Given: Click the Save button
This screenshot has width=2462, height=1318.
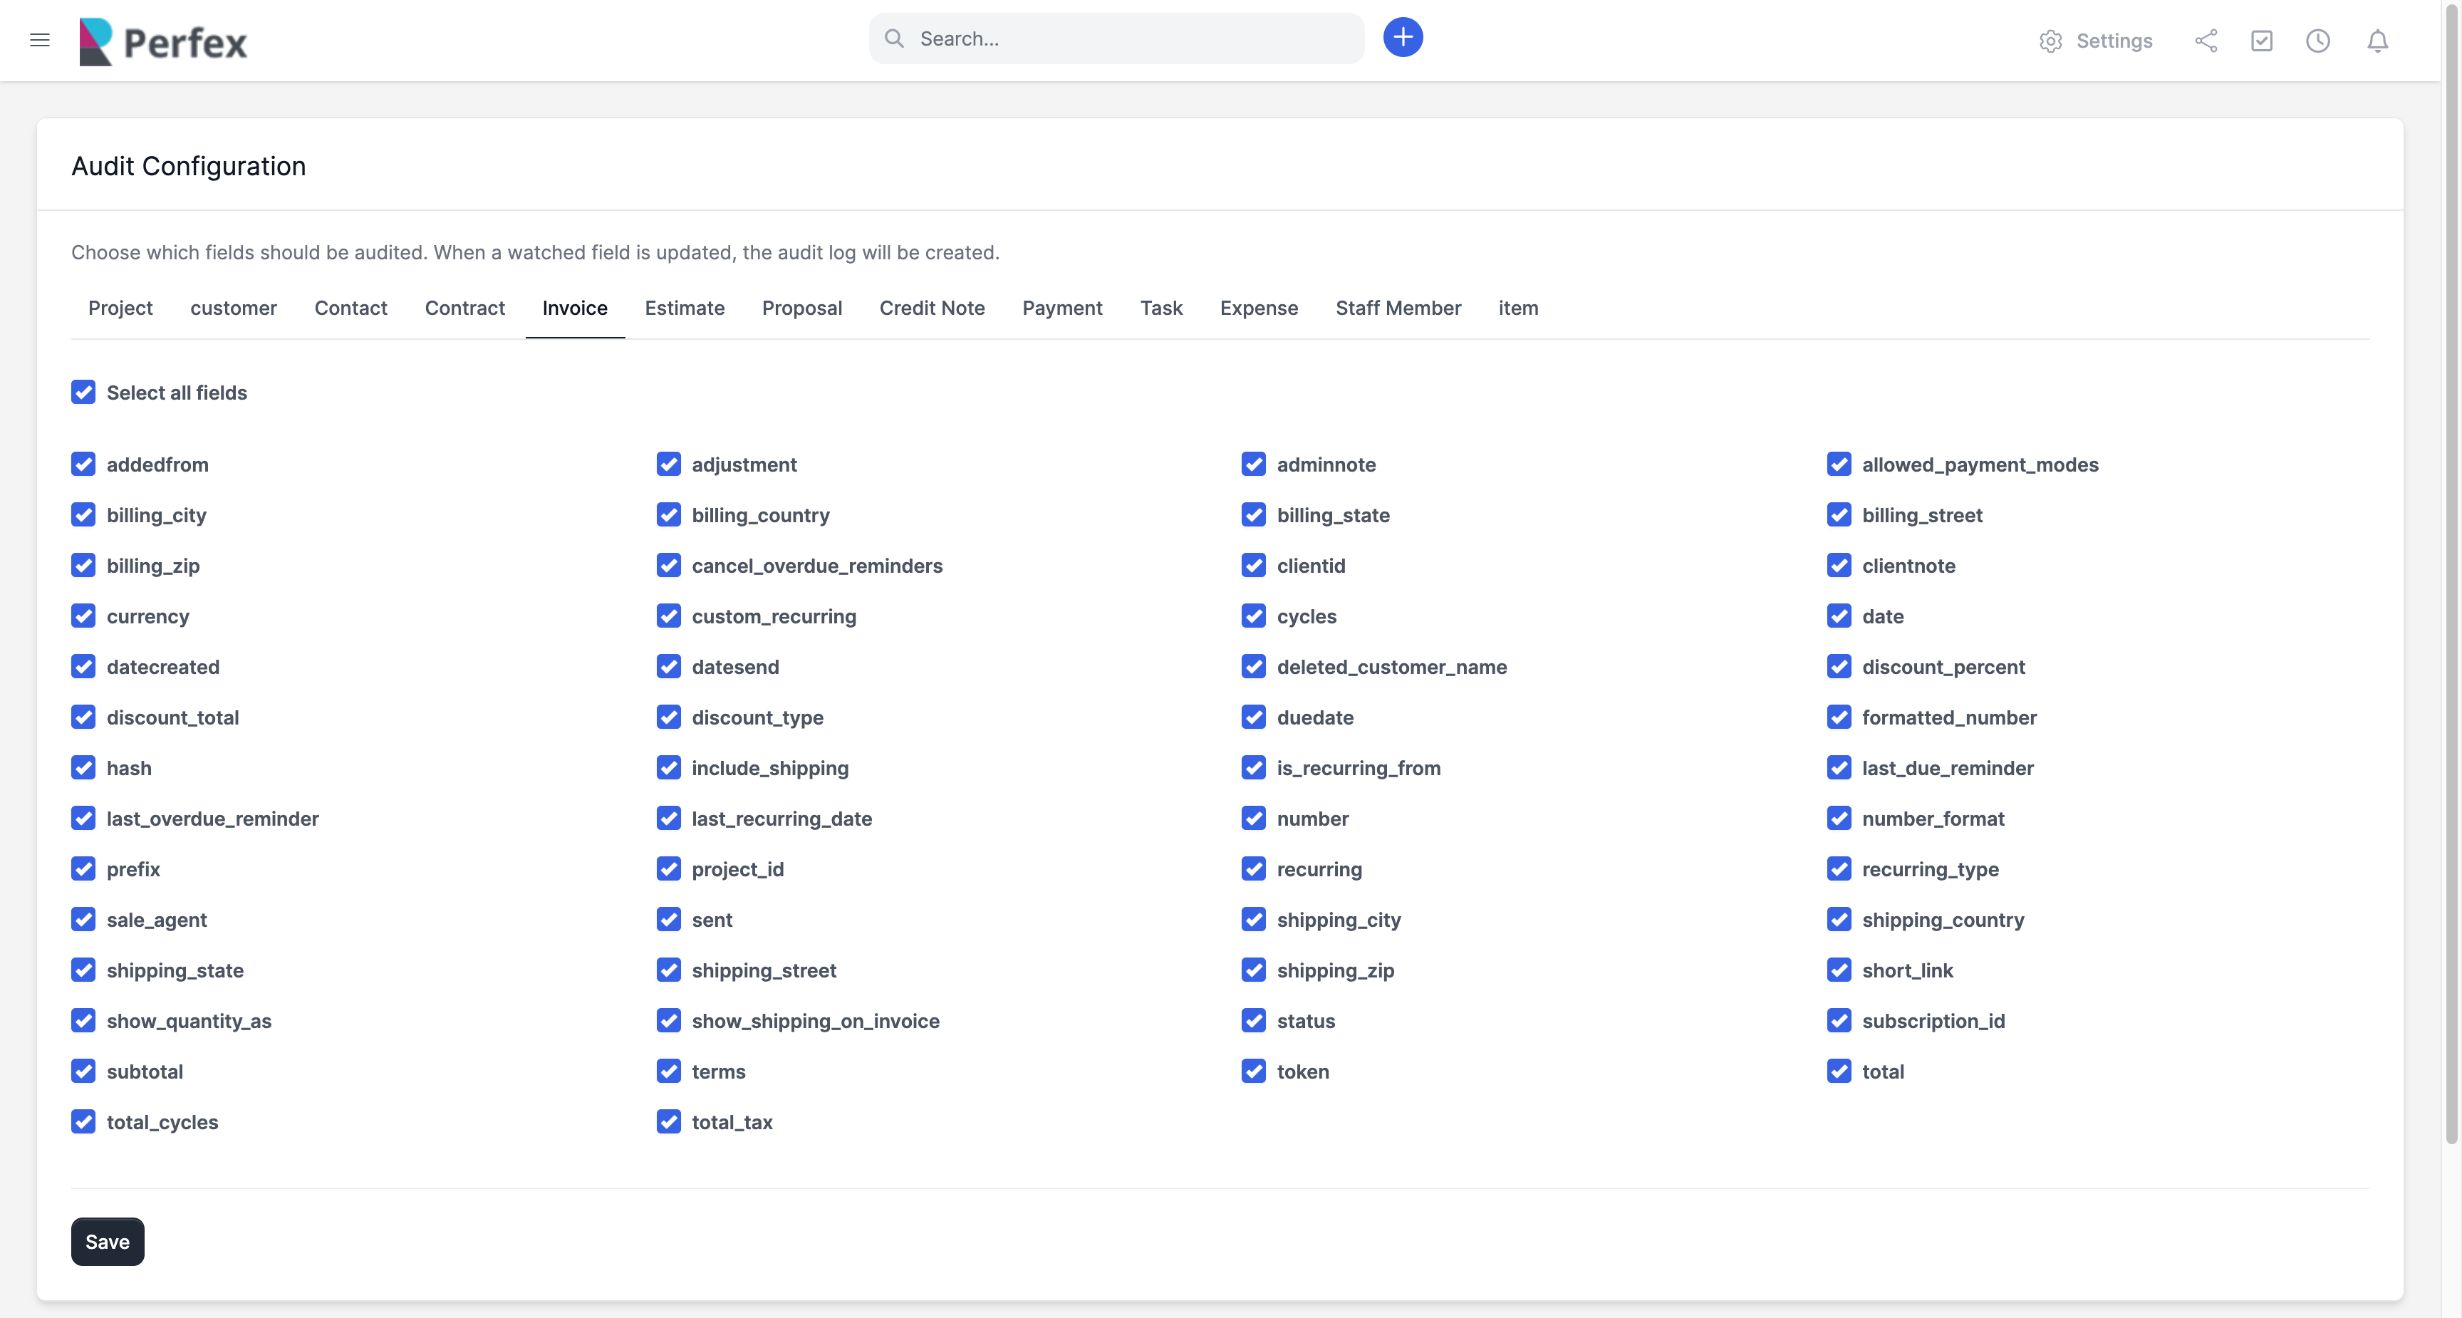Looking at the screenshot, I should pyautogui.click(x=107, y=1242).
